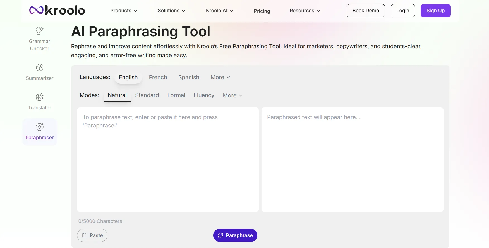Select English language option

128,77
